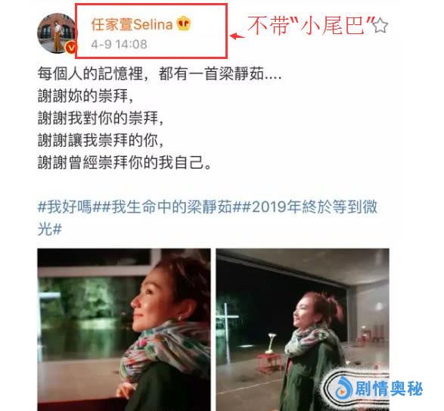Click the orange V verification badge

click(71, 47)
